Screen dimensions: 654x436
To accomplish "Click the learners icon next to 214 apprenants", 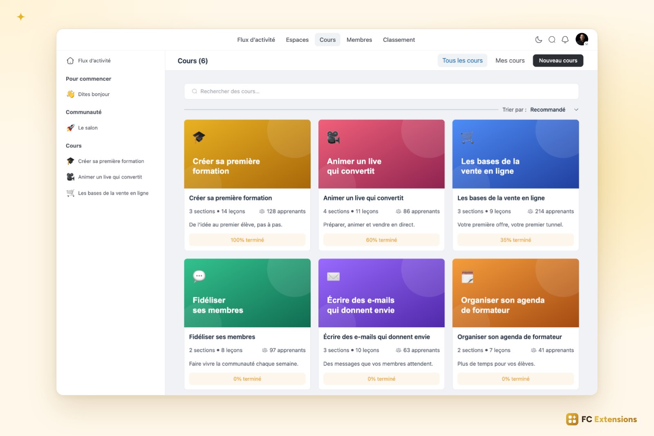I will (x=530, y=211).
